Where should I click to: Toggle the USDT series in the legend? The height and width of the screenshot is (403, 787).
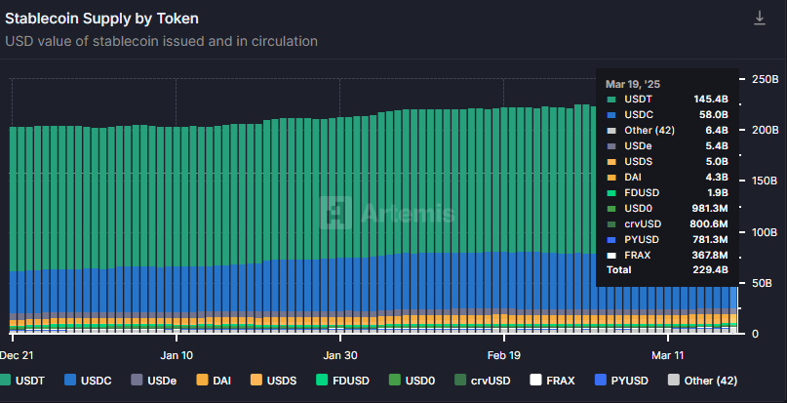[22, 381]
